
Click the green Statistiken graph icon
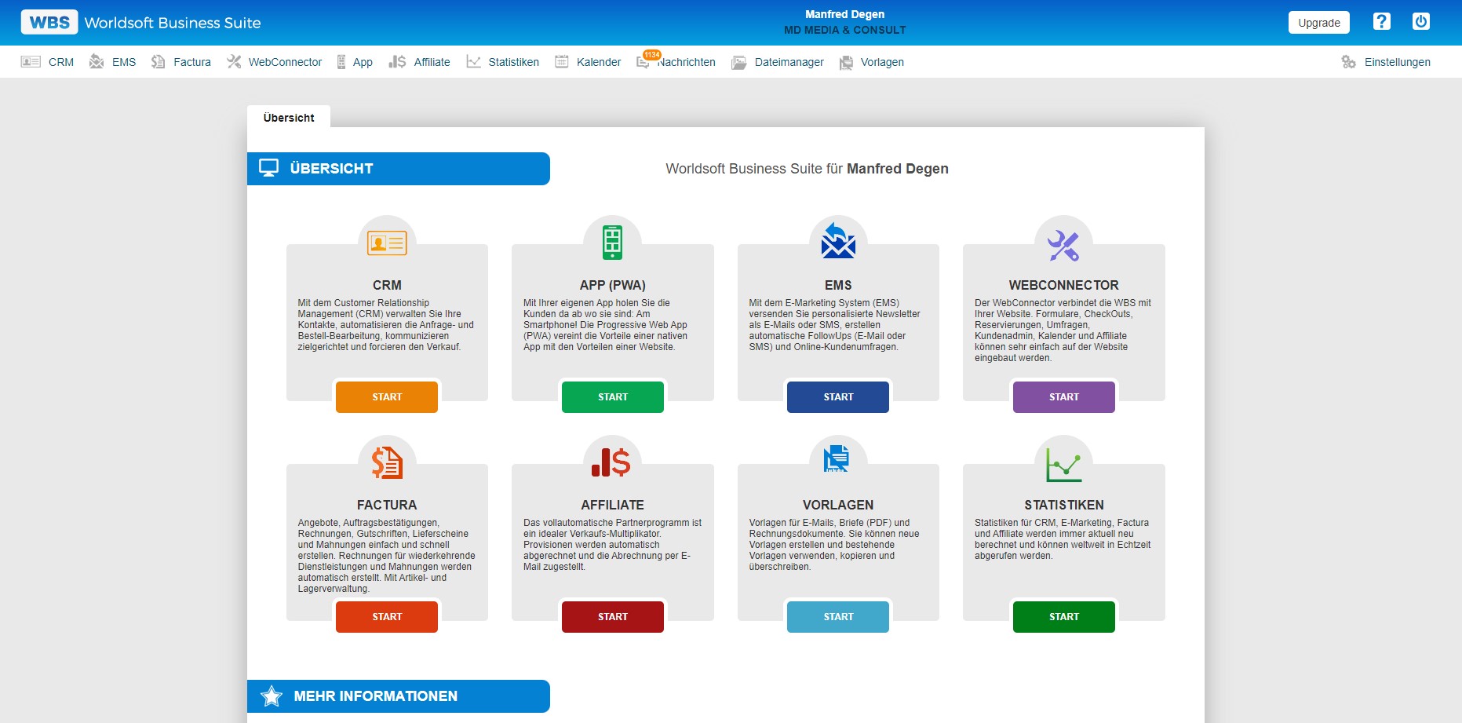tap(1063, 465)
